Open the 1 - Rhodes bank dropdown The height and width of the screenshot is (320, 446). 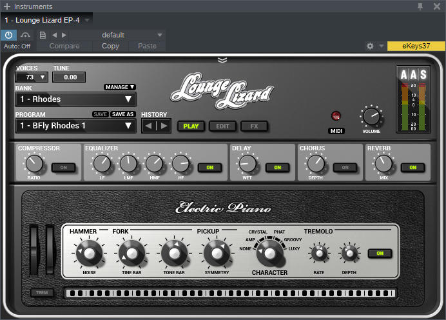pos(75,99)
